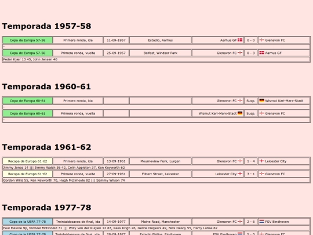Click Glenavon's flag in the 25-09-1957 row
The image size is (313, 235).
pos(240,53)
